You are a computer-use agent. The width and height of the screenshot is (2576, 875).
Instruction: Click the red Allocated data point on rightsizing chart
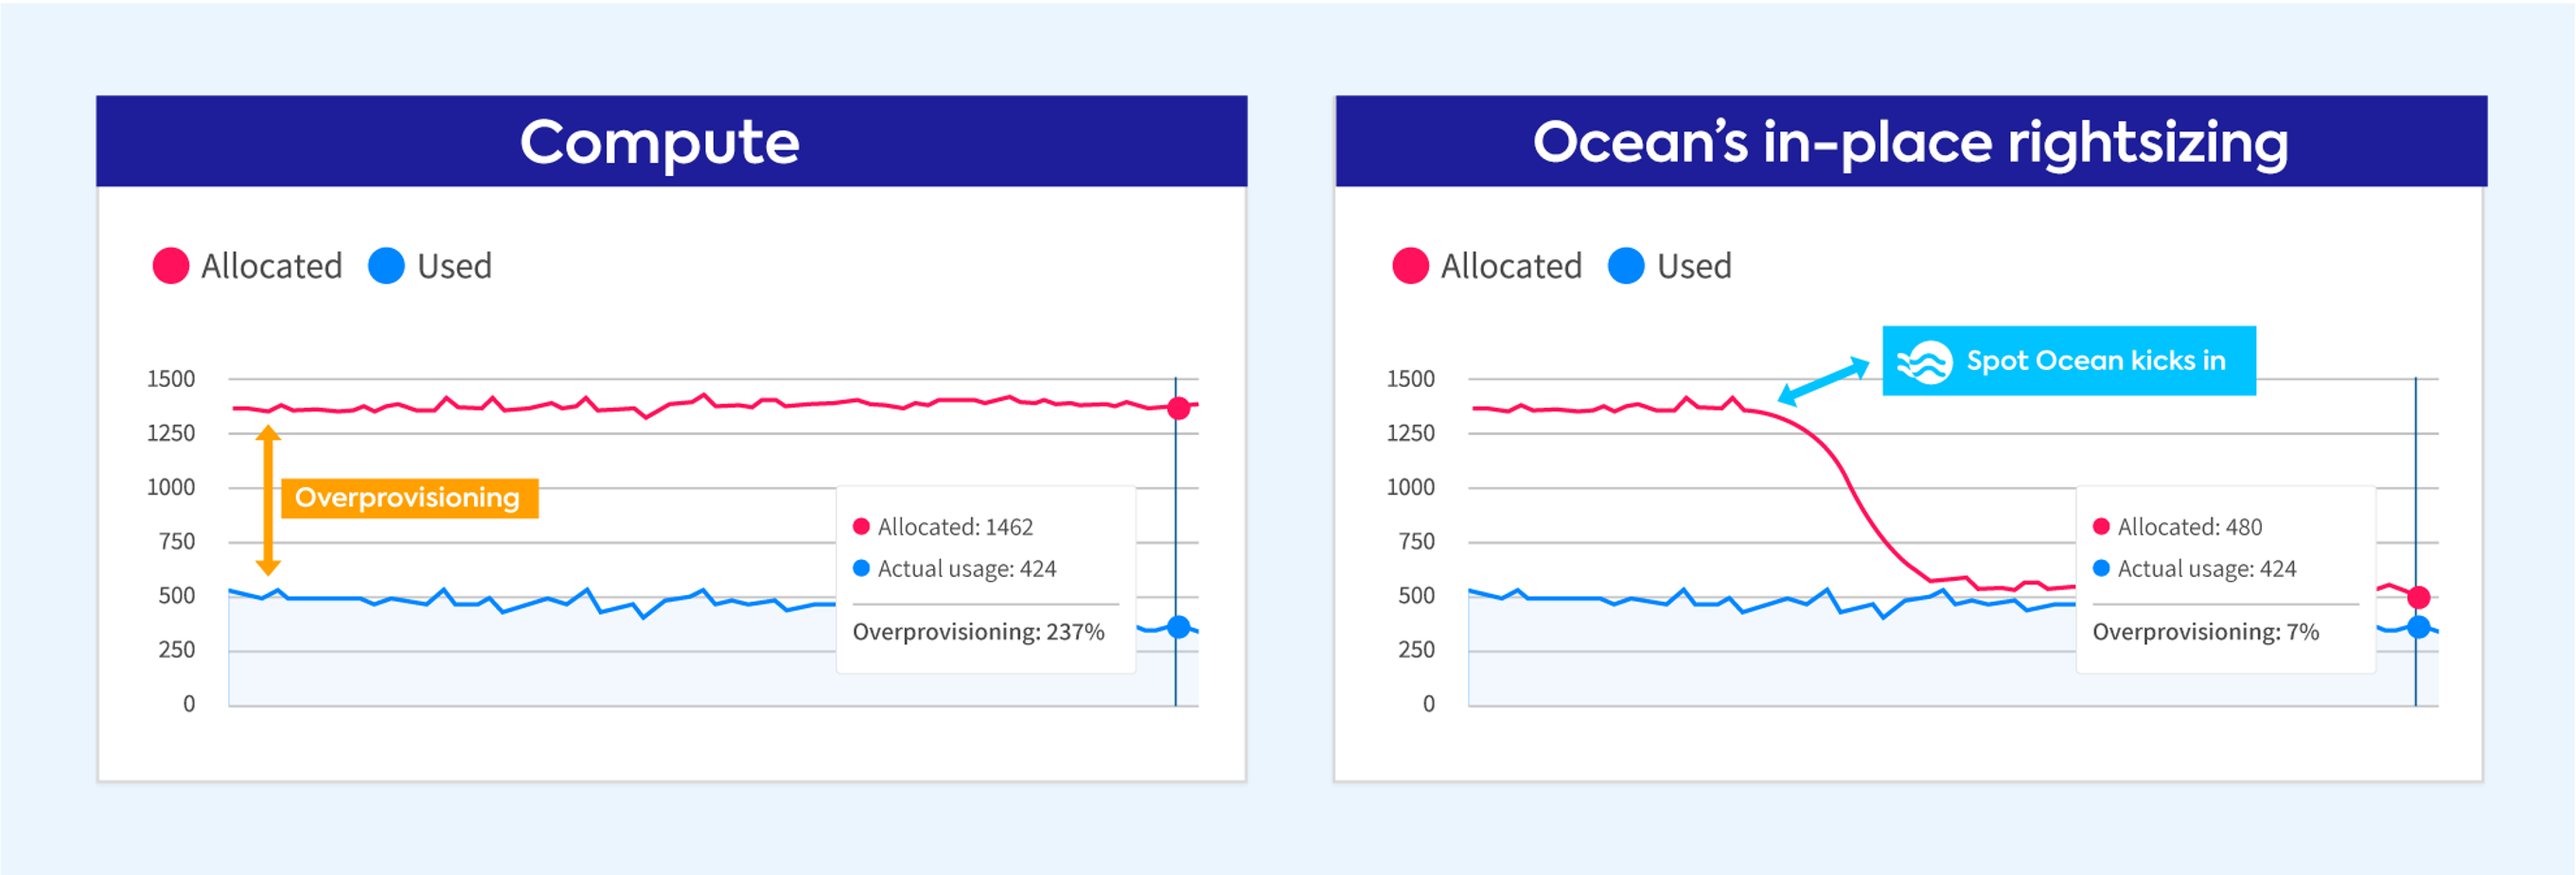coord(2418,598)
